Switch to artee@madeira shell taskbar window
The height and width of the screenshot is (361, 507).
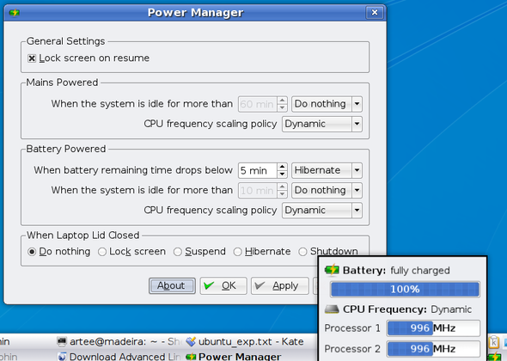[119, 341]
